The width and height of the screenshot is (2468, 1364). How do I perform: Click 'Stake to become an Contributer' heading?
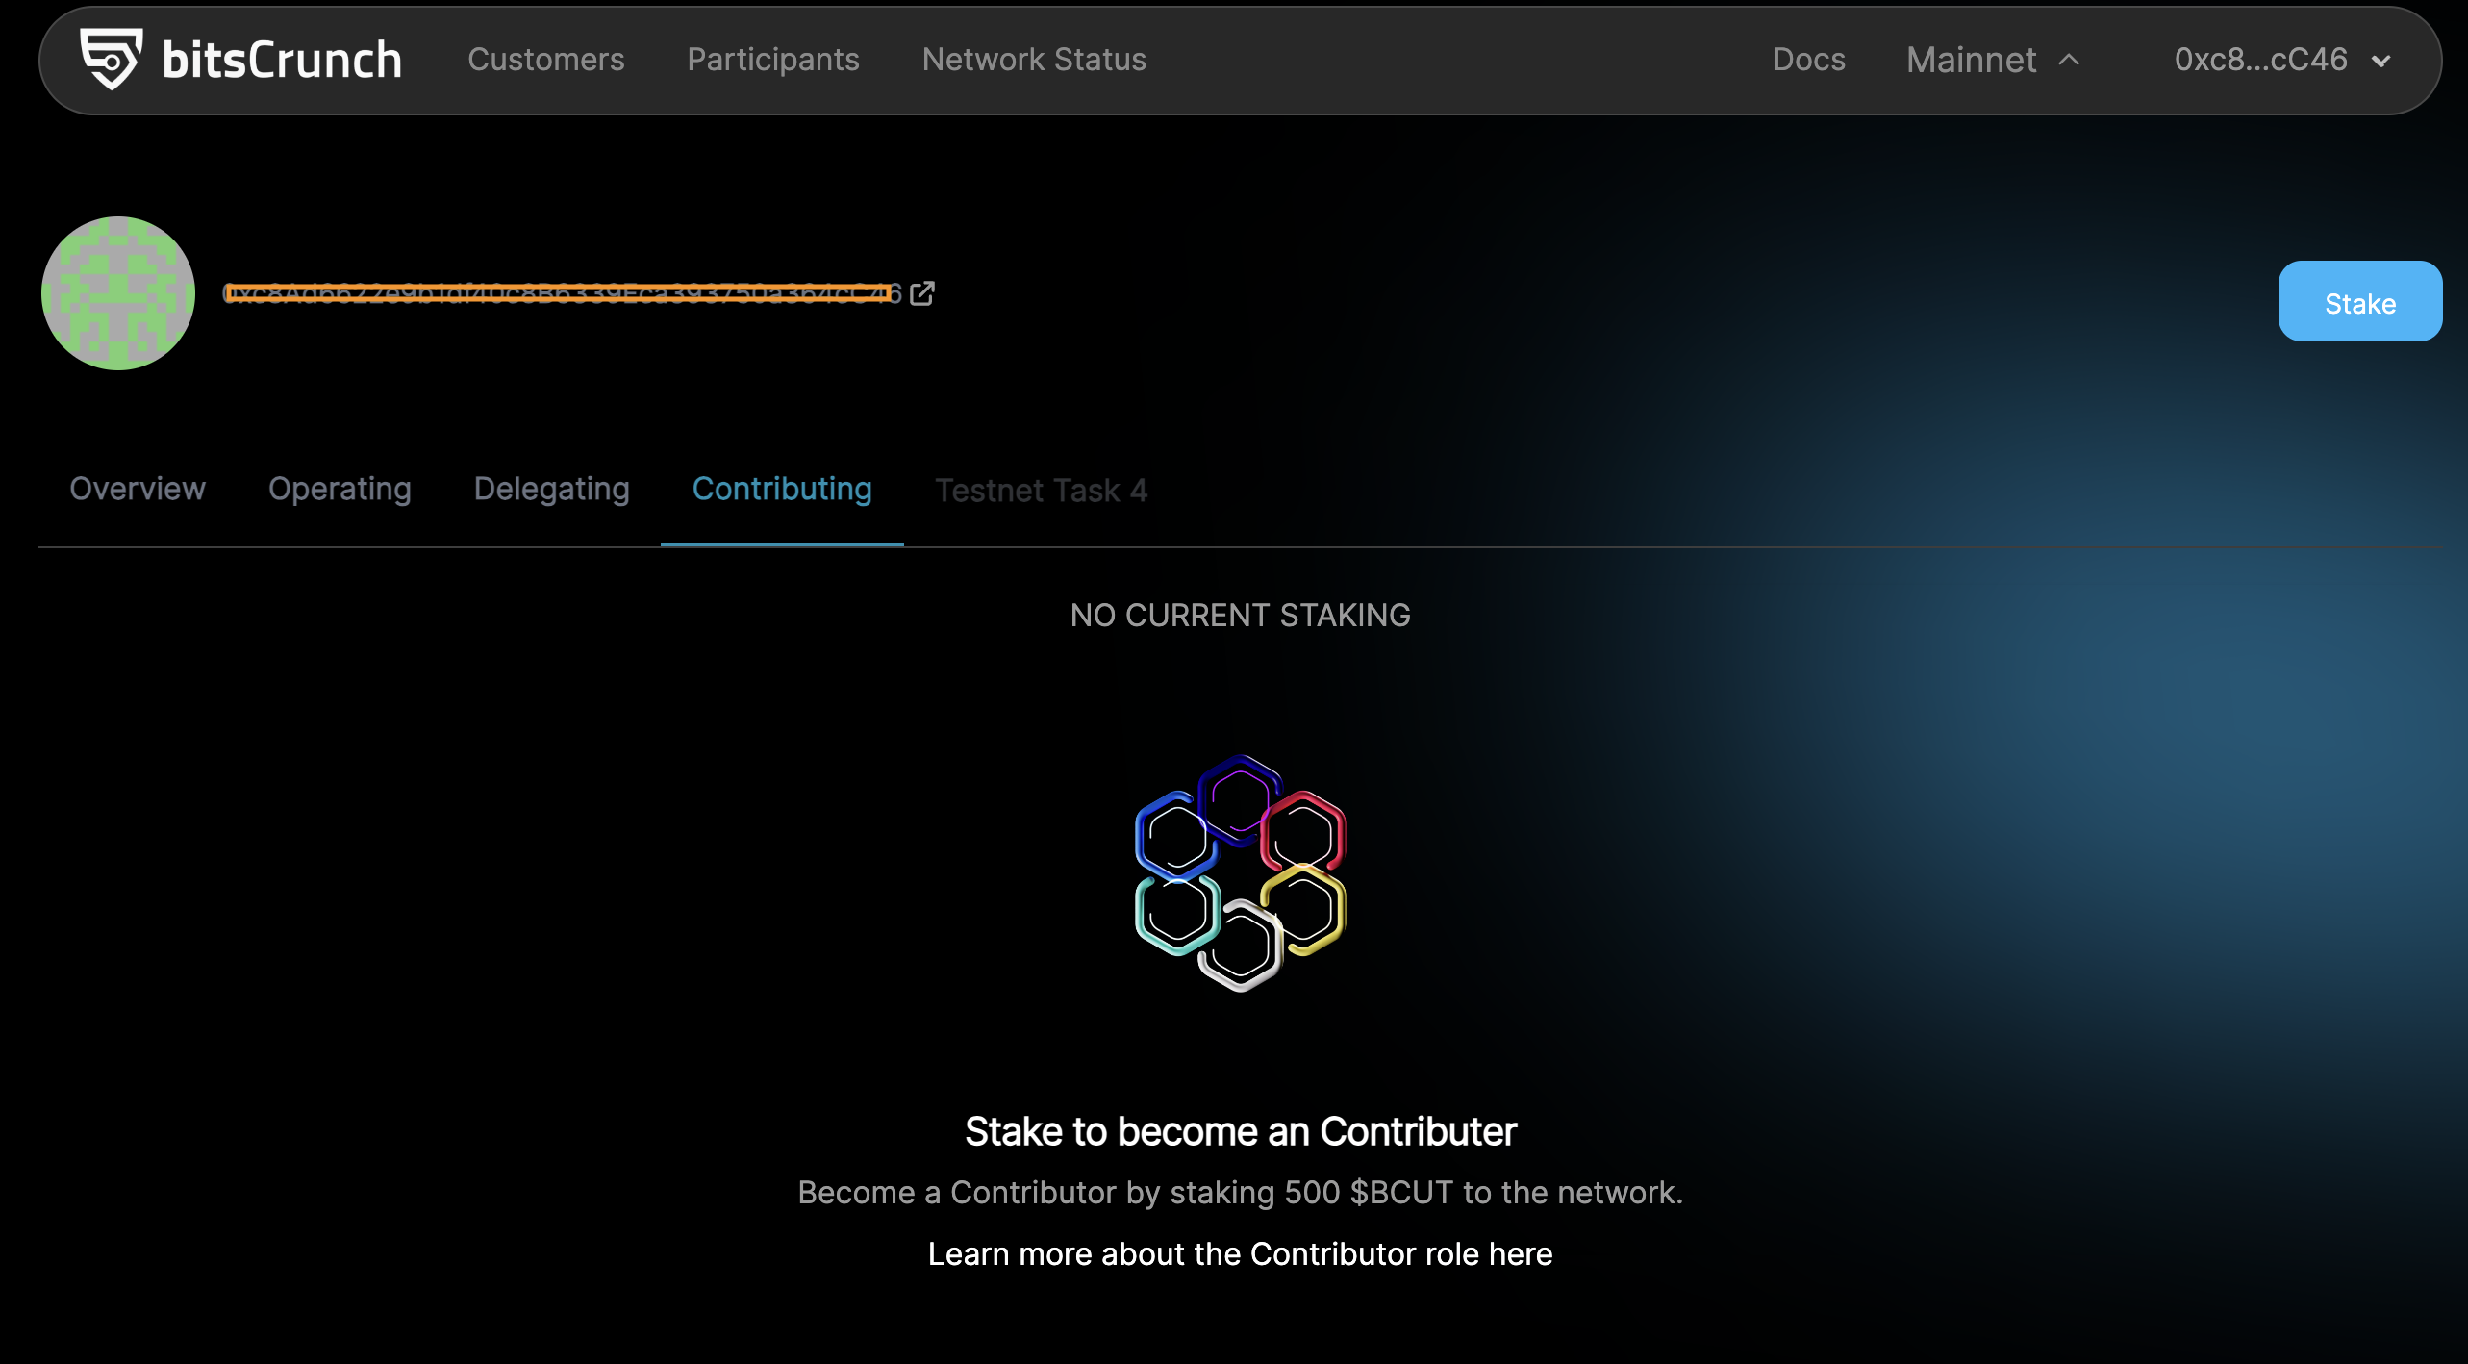pyautogui.click(x=1240, y=1131)
